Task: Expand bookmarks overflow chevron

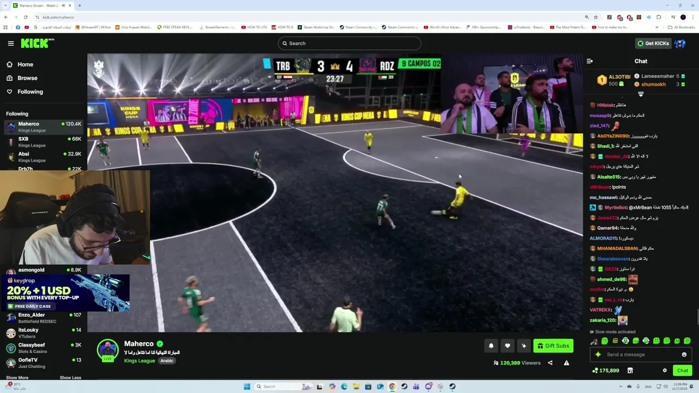Action: pos(657,27)
